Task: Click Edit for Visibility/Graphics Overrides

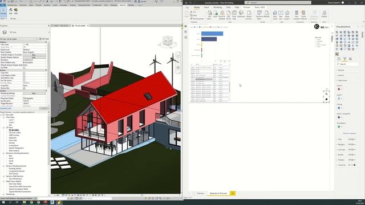Action: 34,55
